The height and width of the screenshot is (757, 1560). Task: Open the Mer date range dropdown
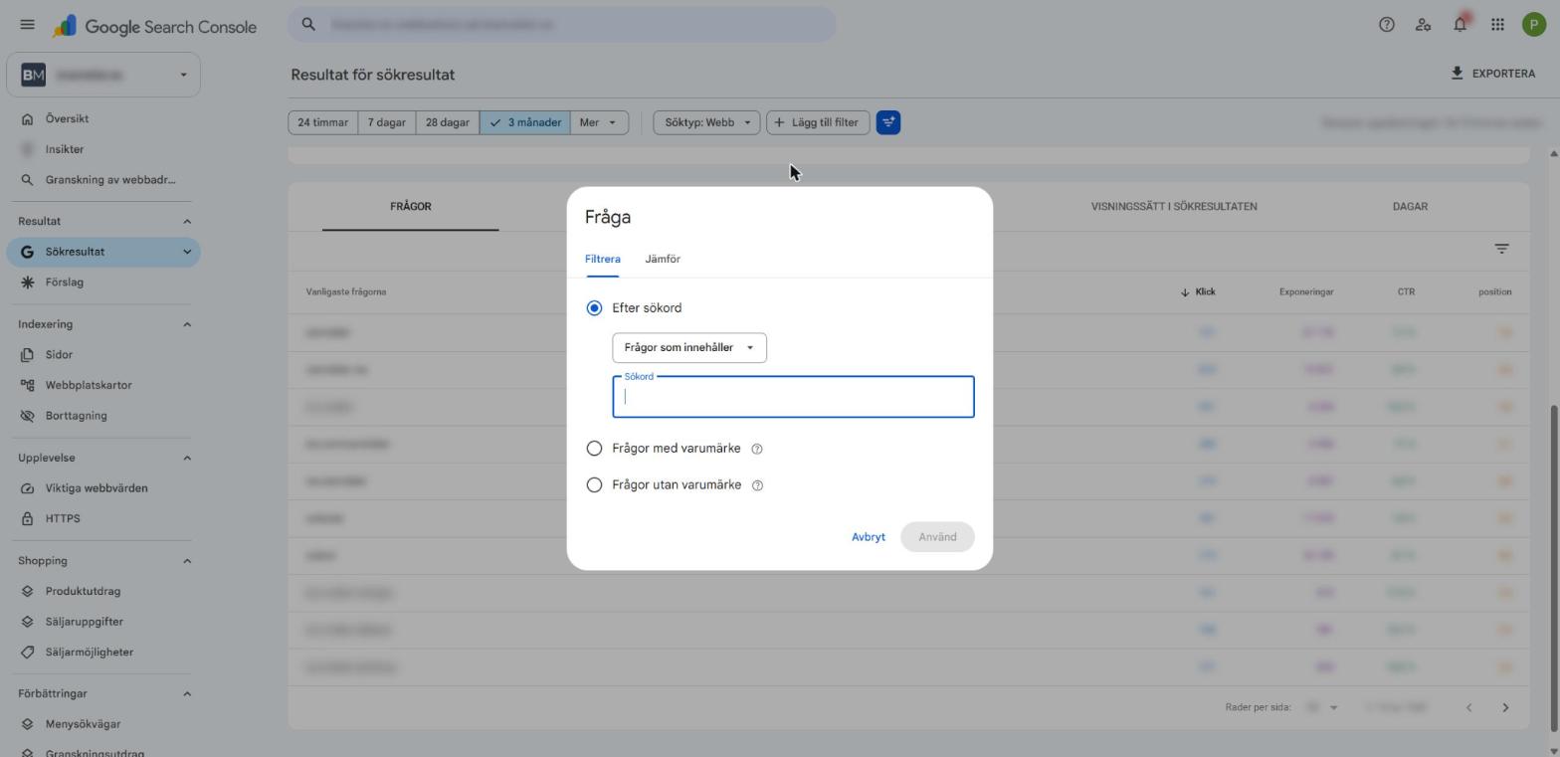tap(599, 122)
